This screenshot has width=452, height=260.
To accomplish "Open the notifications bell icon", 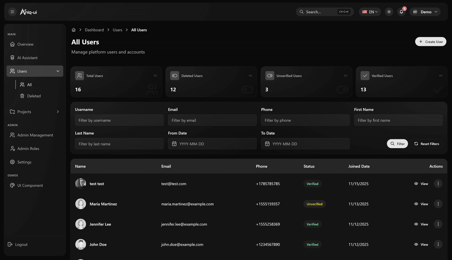I will (x=402, y=12).
